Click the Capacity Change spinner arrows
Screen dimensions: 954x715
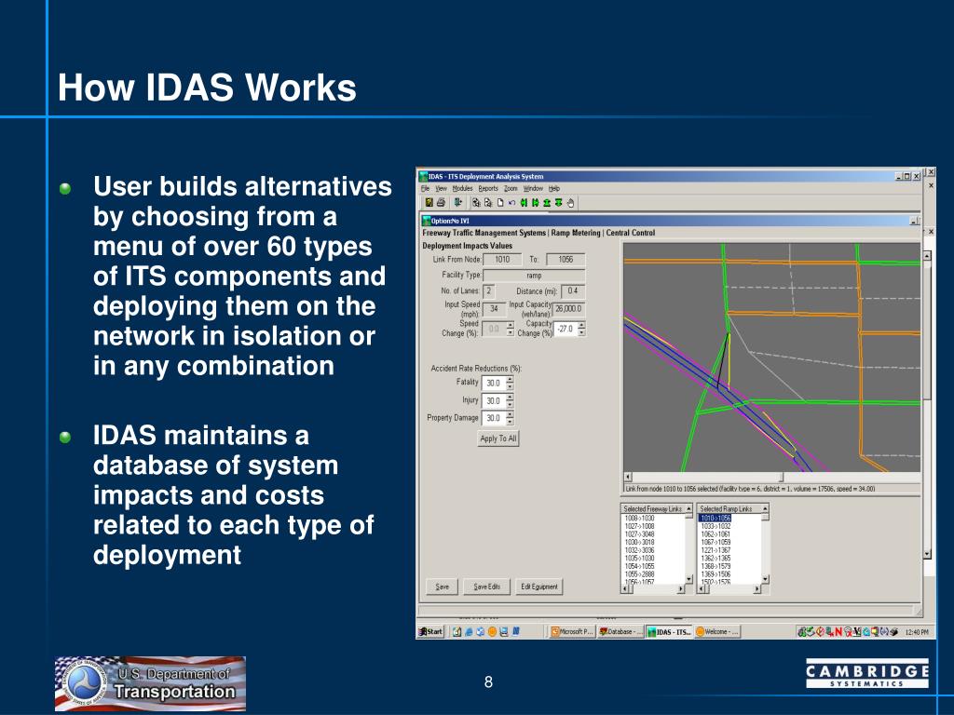click(581, 329)
